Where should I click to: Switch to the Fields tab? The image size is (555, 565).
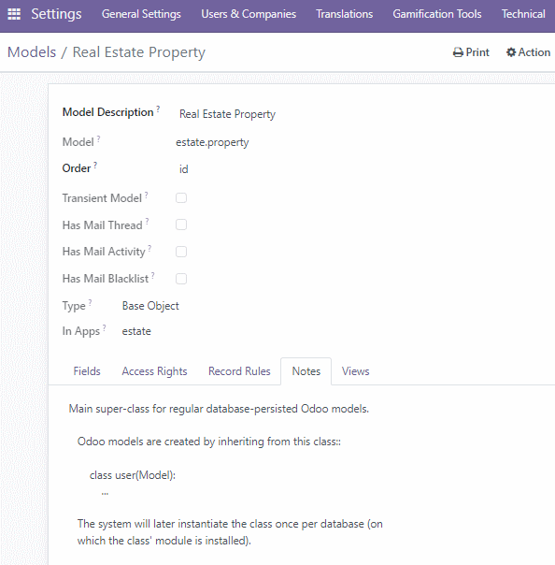tap(87, 371)
